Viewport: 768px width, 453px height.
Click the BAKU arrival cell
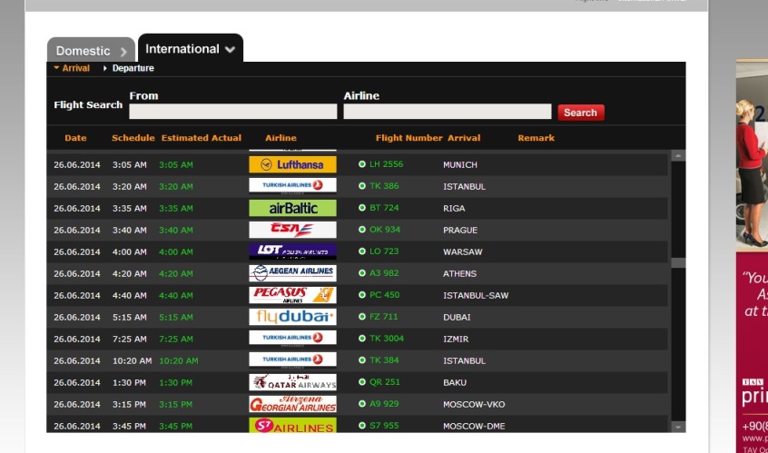pyautogui.click(x=455, y=382)
